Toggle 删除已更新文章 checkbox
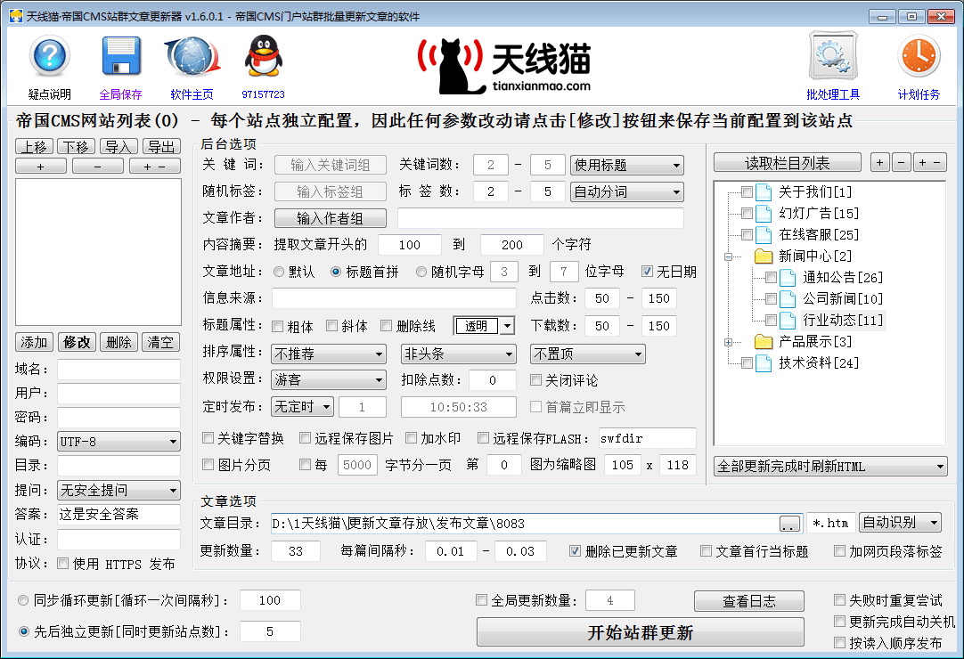 575,551
